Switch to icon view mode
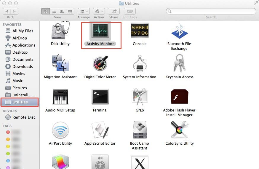259x169 pixels. [x=46, y=11]
